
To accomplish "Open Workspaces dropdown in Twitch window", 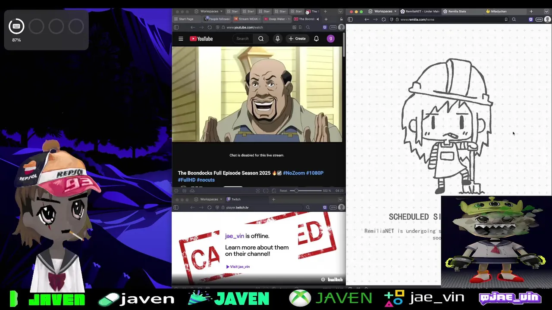I will [x=209, y=199].
